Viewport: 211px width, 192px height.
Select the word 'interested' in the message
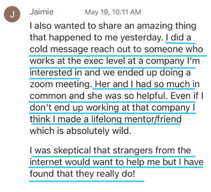(x=51, y=73)
